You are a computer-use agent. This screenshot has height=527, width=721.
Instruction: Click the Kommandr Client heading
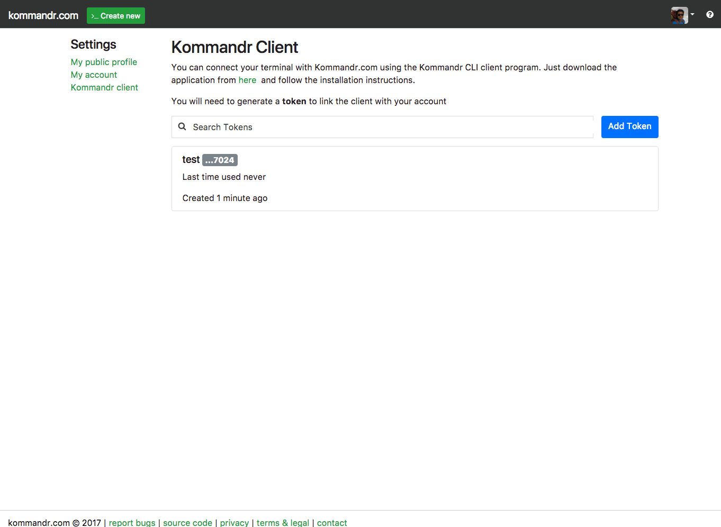(x=235, y=47)
